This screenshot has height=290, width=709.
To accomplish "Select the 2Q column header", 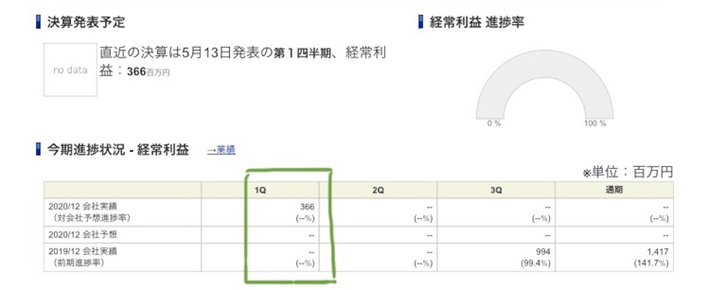I will coord(378,190).
